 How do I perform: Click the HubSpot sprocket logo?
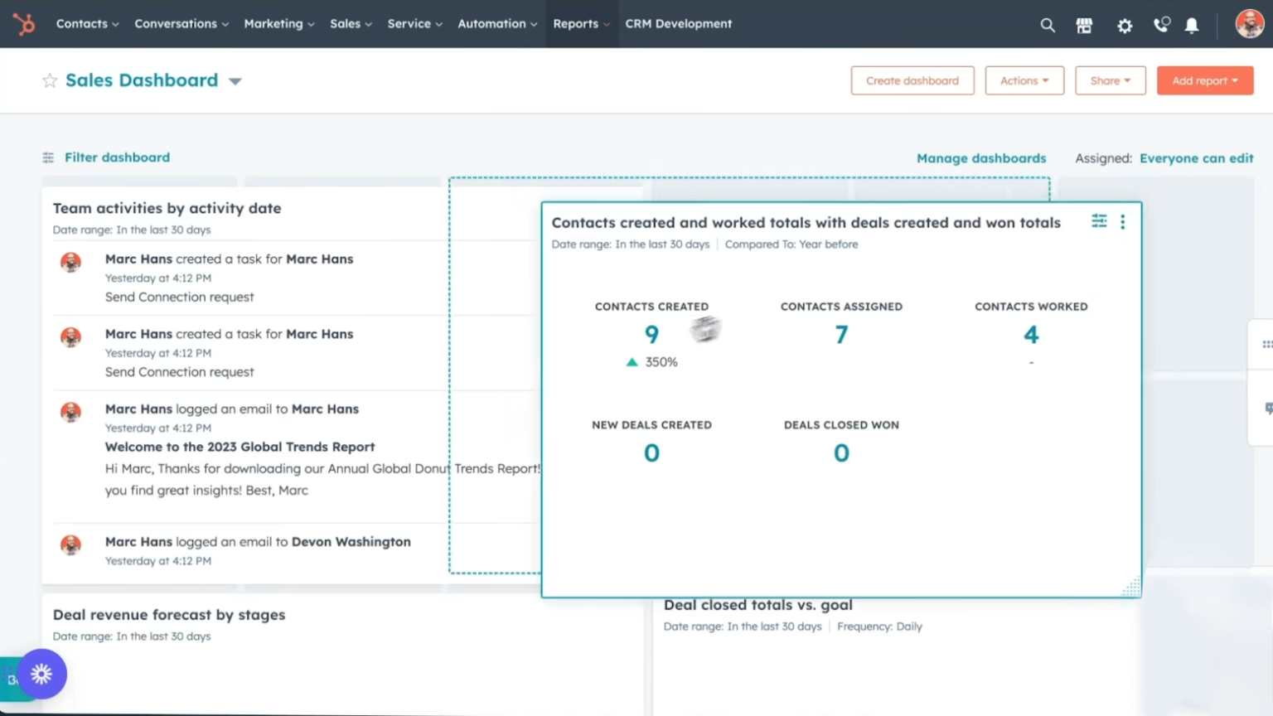(x=24, y=24)
